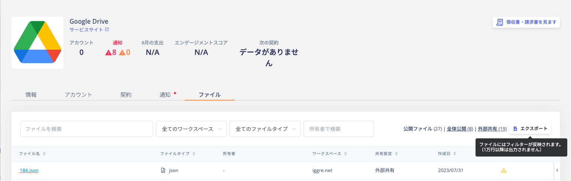
Task: Sort by ファイル名 column sort icon
Action: 44,154
